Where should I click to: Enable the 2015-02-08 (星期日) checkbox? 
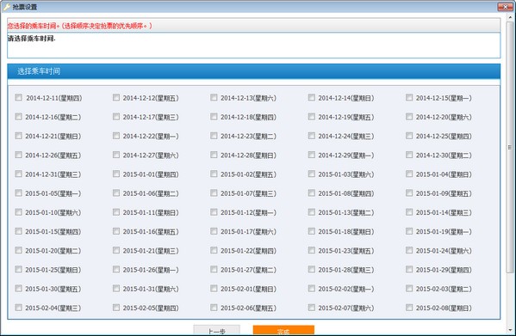(x=409, y=308)
